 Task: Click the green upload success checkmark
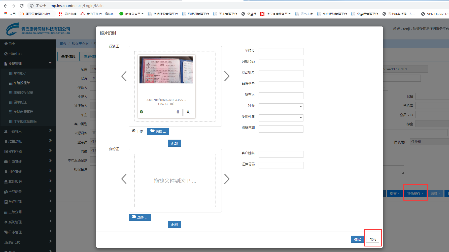tap(142, 112)
